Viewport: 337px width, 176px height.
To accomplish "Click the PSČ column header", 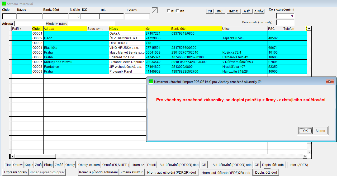I will pyautogui.click(x=275, y=28).
